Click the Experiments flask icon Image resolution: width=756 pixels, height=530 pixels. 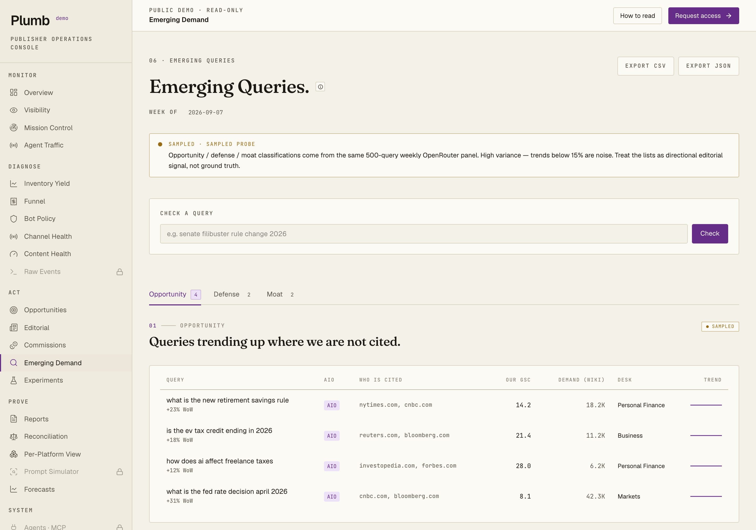[x=13, y=380]
